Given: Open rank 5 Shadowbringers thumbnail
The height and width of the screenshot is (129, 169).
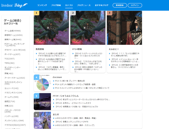Looking at the screenshot, I should click(42, 102).
